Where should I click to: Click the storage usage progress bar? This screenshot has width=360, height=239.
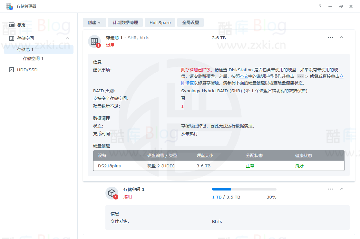[x=244, y=189]
